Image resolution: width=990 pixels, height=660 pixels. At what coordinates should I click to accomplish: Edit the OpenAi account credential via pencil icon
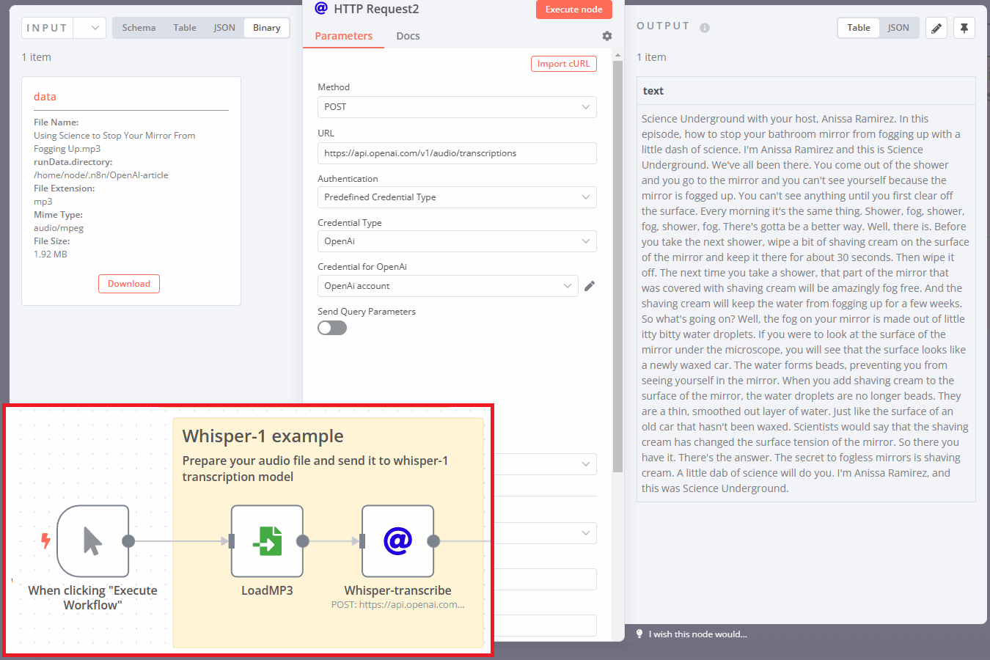tap(589, 286)
